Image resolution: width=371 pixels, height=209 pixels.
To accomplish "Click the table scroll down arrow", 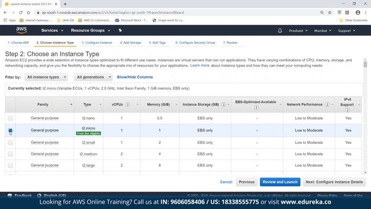I will (x=365, y=173).
